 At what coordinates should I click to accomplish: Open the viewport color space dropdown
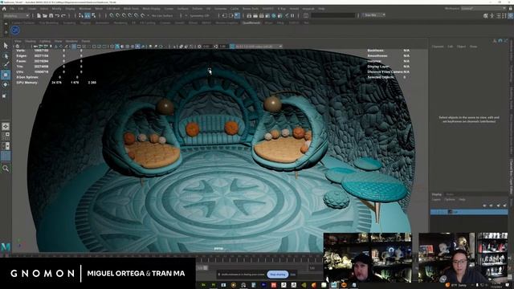pos(259,47)
